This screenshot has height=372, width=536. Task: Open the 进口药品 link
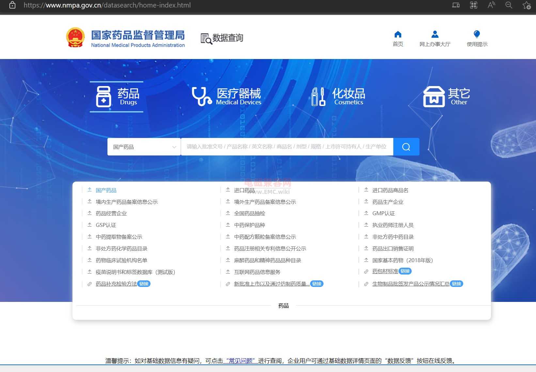[x=244, y=190]
